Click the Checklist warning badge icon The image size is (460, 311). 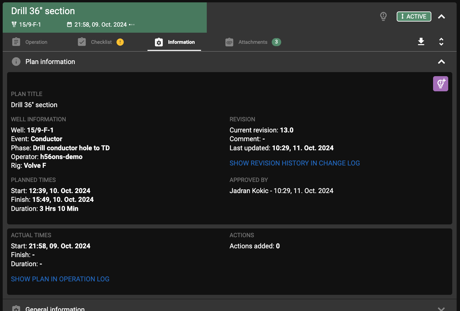[x=120, y=42]
